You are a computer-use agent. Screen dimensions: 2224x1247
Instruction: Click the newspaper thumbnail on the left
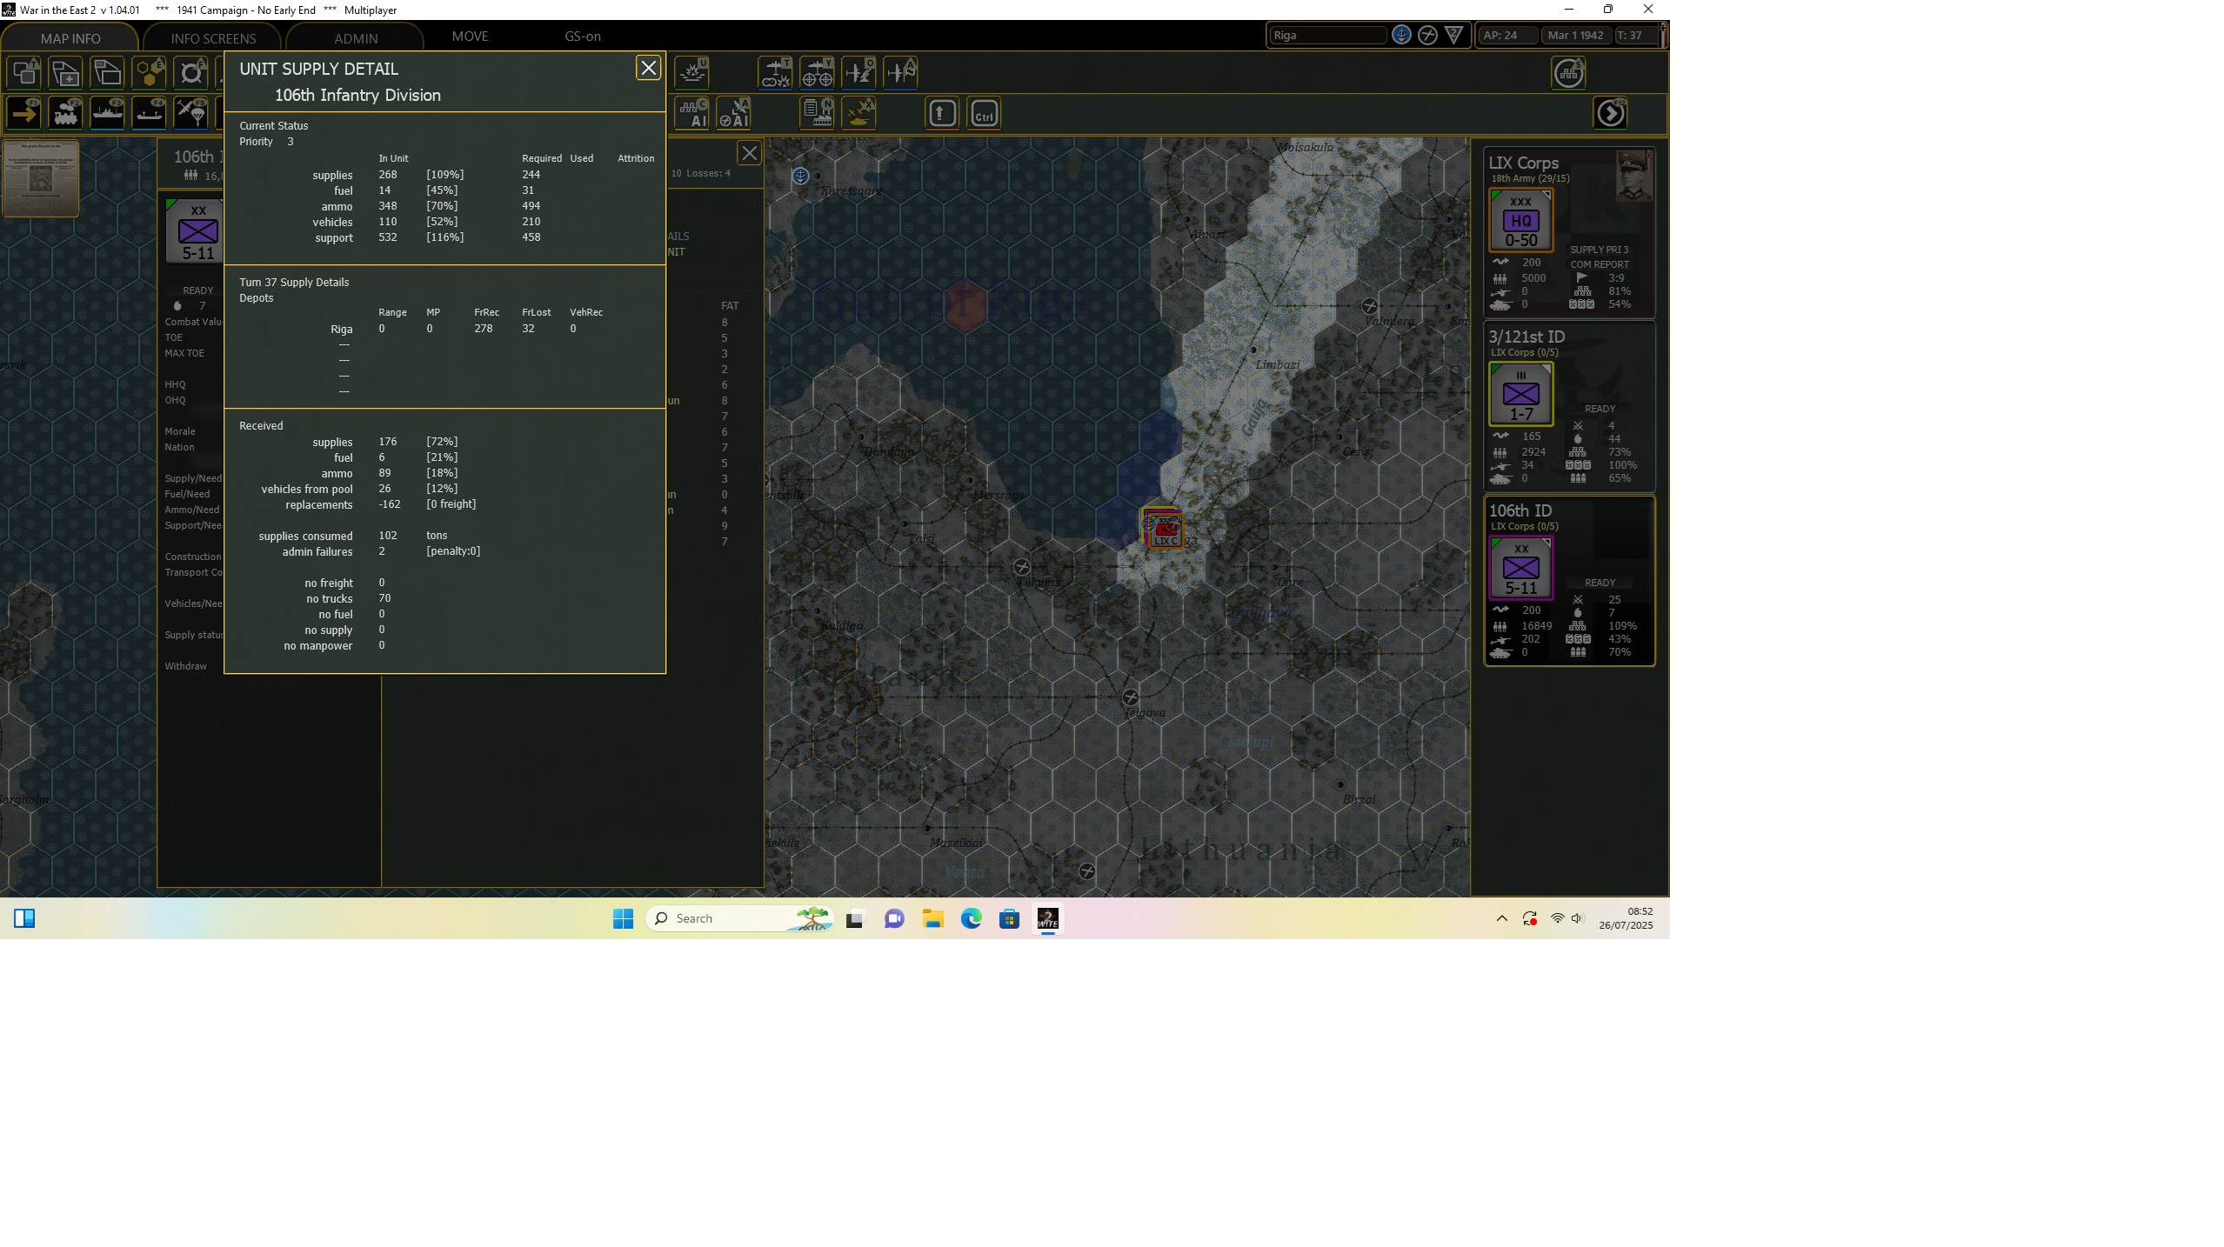click(40, 178)
